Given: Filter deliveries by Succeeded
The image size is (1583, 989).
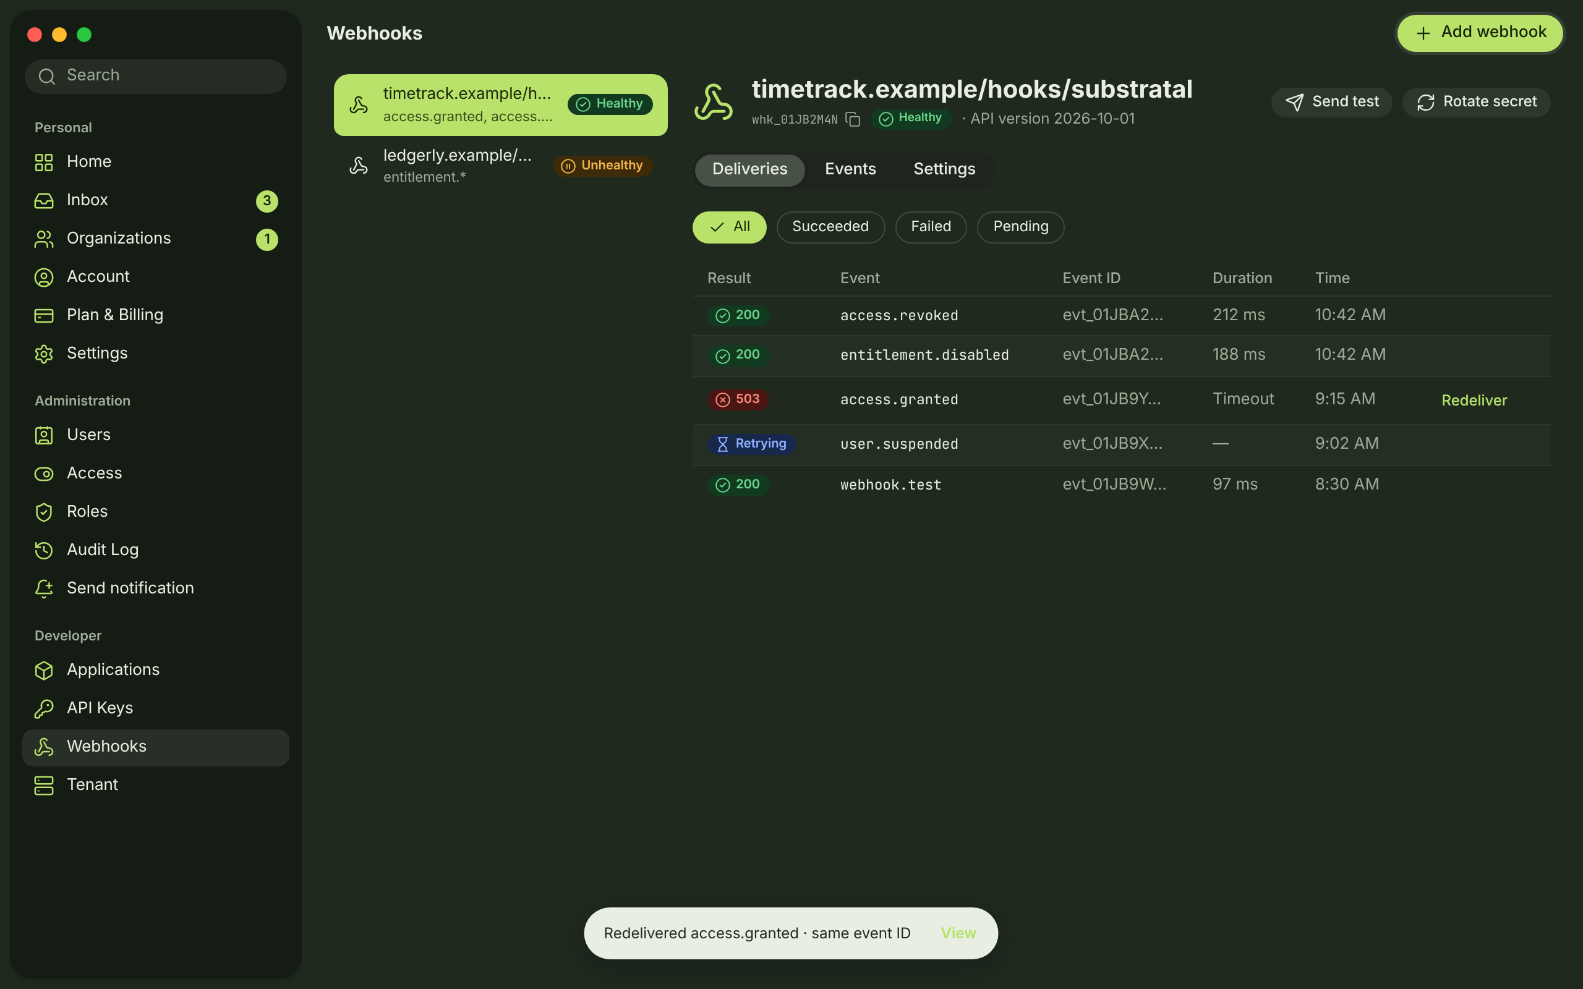Looking at the screenshot, I should [830, 227].
